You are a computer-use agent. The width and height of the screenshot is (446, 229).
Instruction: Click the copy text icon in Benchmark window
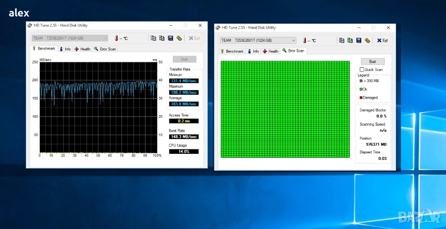[x=153, y=38]
